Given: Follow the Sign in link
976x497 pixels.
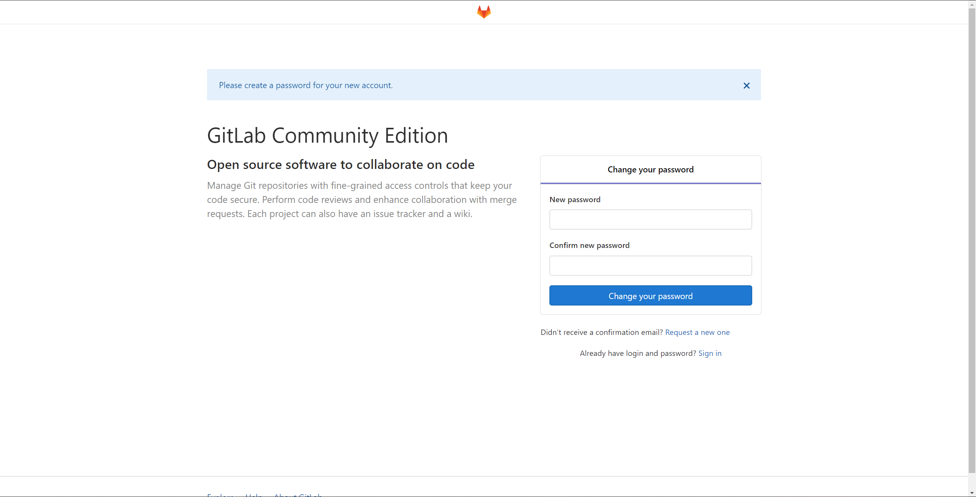Looking at the screenshot, I should click(710, 353).
